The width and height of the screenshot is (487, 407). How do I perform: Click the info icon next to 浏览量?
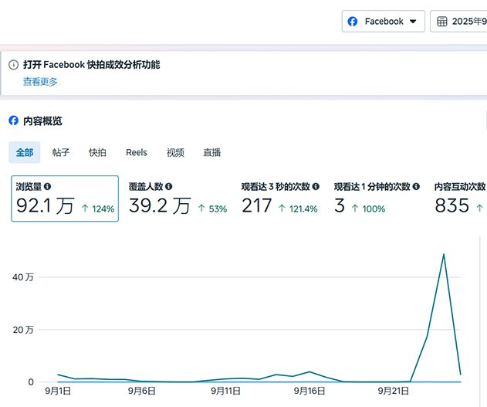pos(48,186)
